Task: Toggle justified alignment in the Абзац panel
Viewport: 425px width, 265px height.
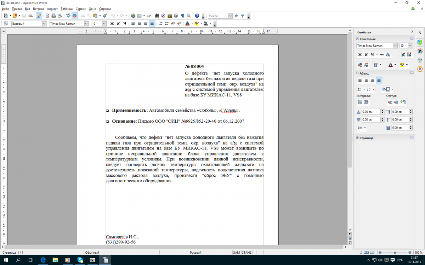Action: click(x=379, y=80)
